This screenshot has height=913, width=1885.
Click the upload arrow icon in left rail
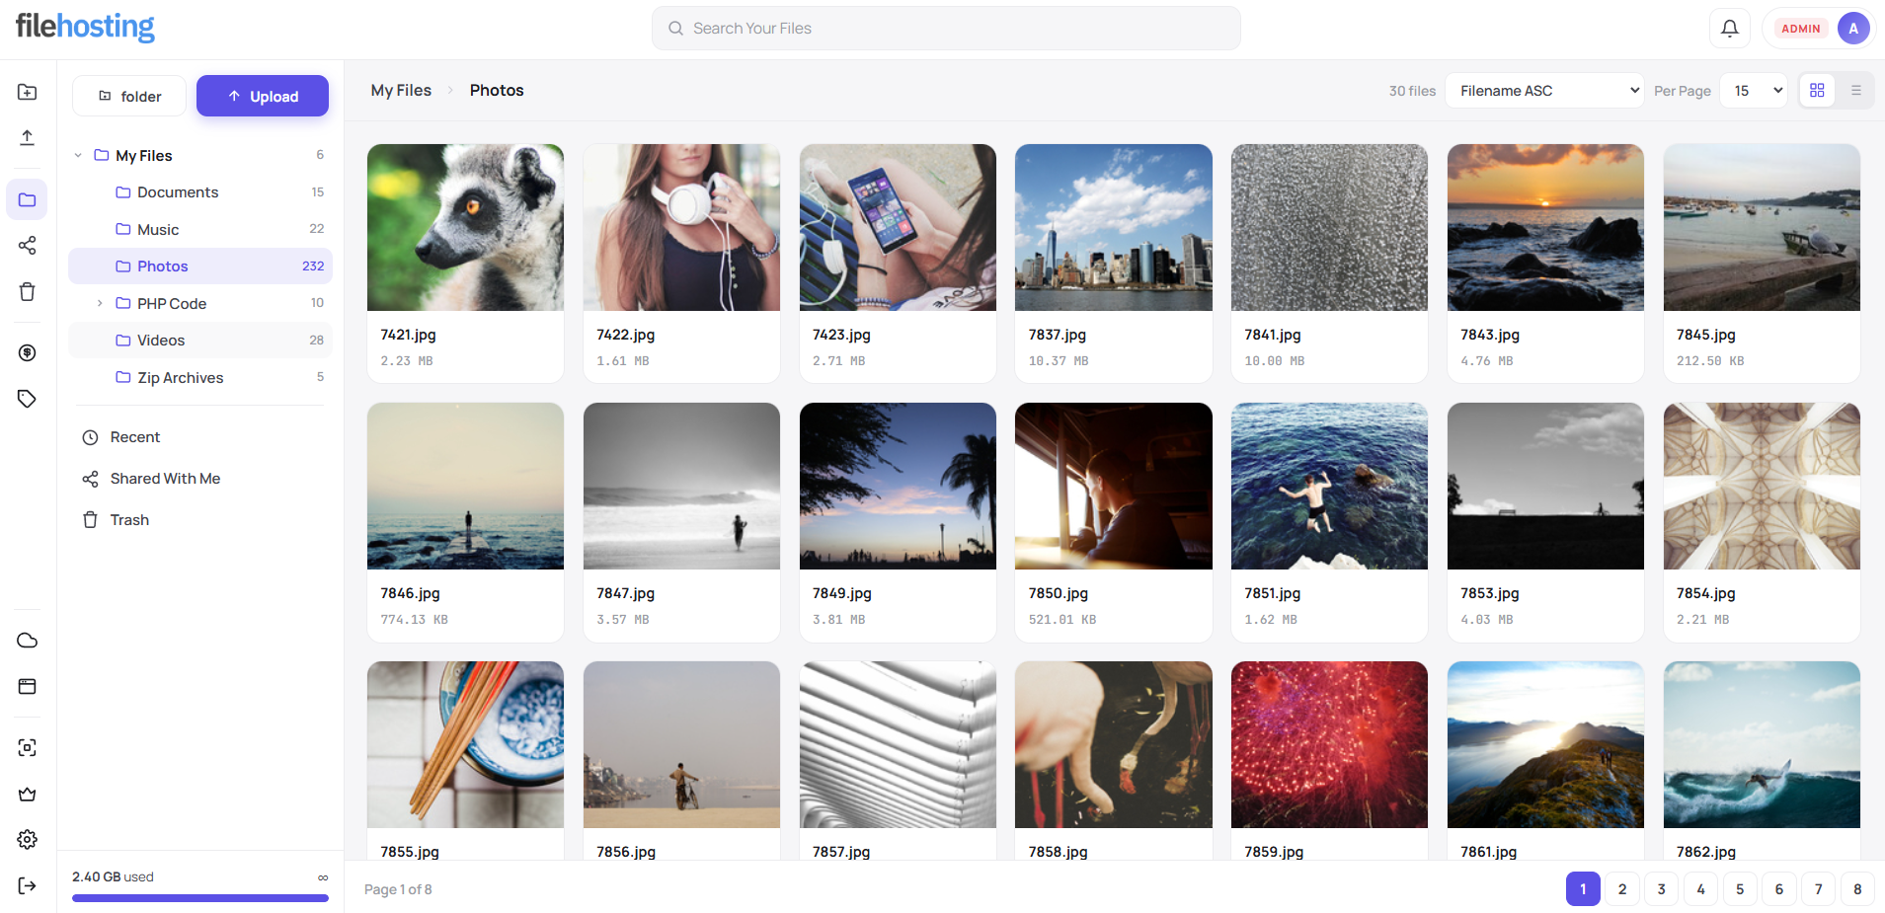(28, 137)
